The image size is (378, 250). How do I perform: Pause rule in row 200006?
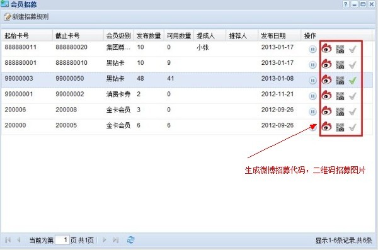pos(312,111)
